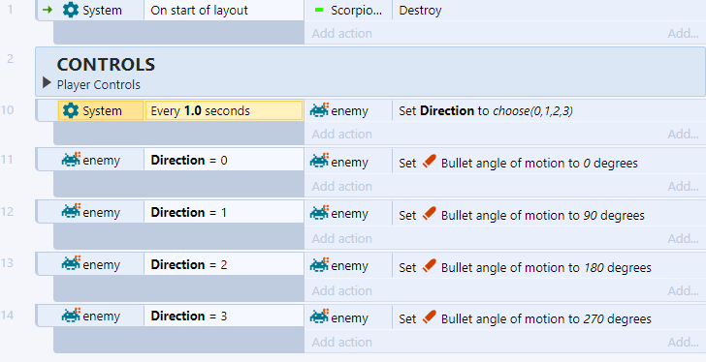Click the Bullet behavior icon in the 90 degrees action
Image resolution: width=706 pixels, height=362 pixels.
point(429,213)
